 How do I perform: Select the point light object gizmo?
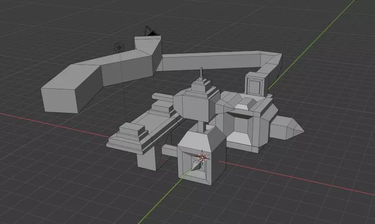coord(119,47)
